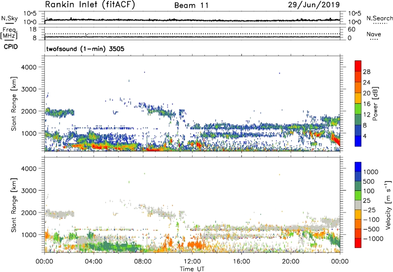Viewport: 393px width, 272px height.
Task: Click "Slant Range [km]" label of power panel
Action: click(x=14, y=104)
